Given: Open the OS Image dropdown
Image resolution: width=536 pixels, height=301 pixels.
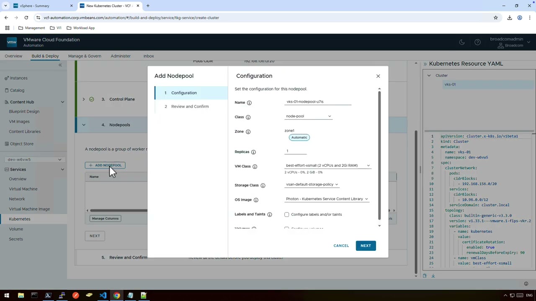Looking at the screenshot, I should coord(327,199).
